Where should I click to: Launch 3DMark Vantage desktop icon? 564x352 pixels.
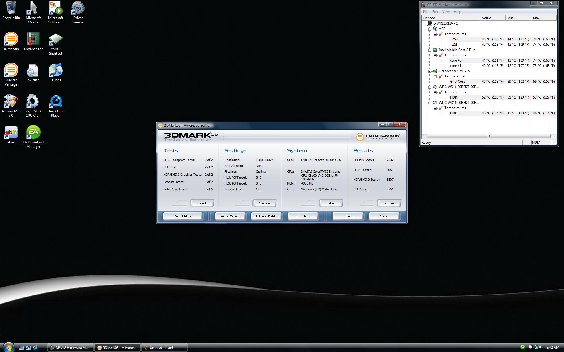pyautogui.click(x=11, y=75)
